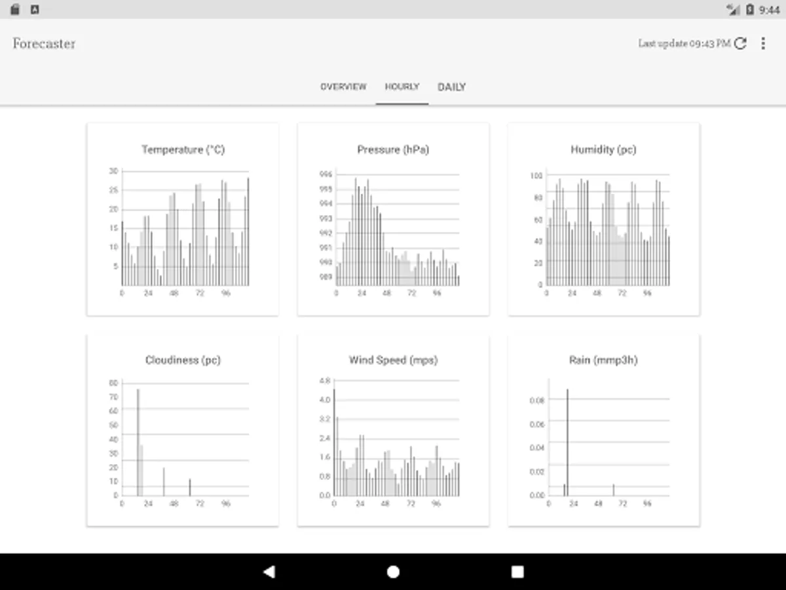Open the Wind Speed (mps) chart card
786x590 pixels.
point(393,430)
